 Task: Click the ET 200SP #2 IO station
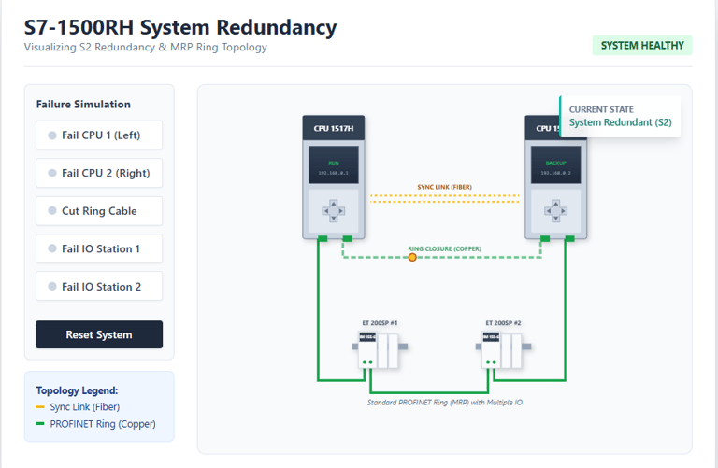pyautogui.click(x=503, y=351)
